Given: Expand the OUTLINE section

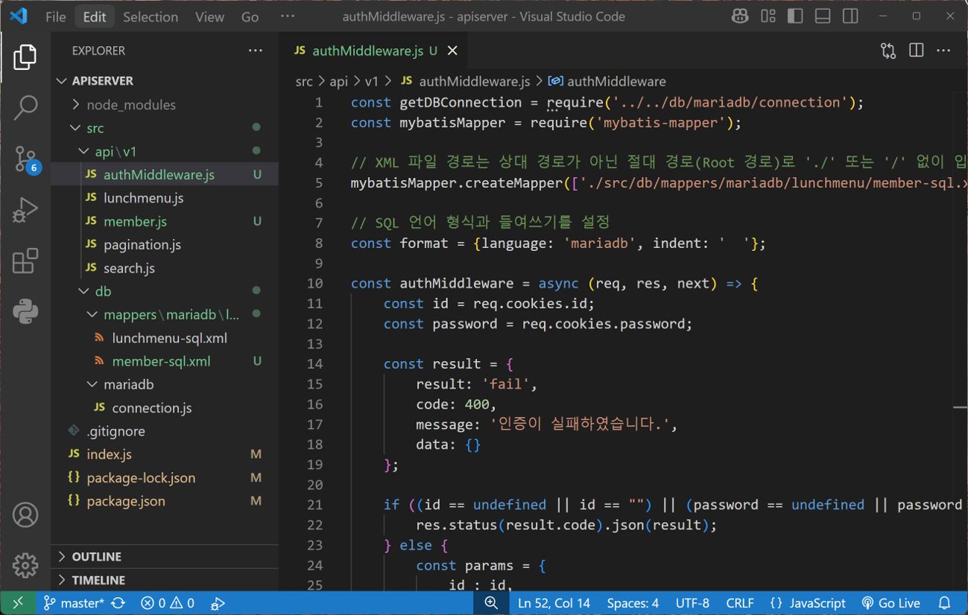Looking at the screenshot, I should click(165, 556).
